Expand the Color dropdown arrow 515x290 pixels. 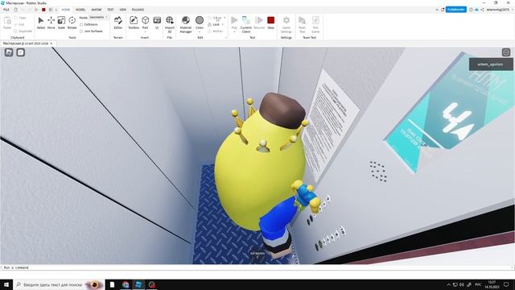pyautogui.click(x=200, y=32)
